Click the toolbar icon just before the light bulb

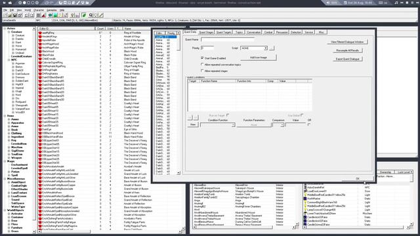(66, 15)
